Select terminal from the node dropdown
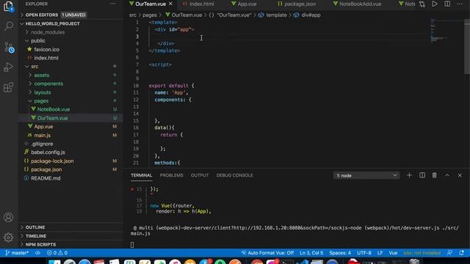Screen dimensions: 470x264 [x=366, y=175]
